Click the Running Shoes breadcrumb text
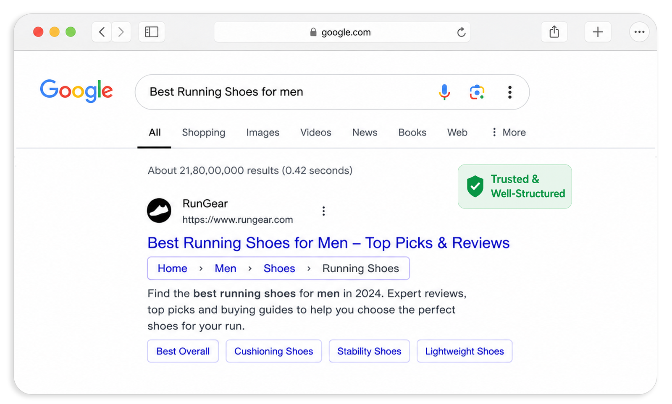 pos(361,268)
